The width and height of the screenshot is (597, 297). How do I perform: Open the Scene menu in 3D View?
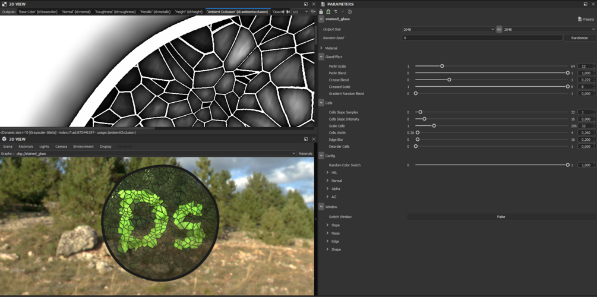pyautogui.click(x=8, y=147)
